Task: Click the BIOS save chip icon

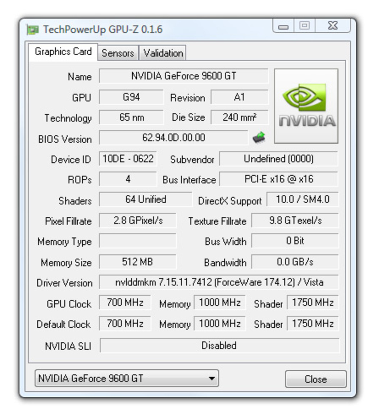Action: coord(259,138)
